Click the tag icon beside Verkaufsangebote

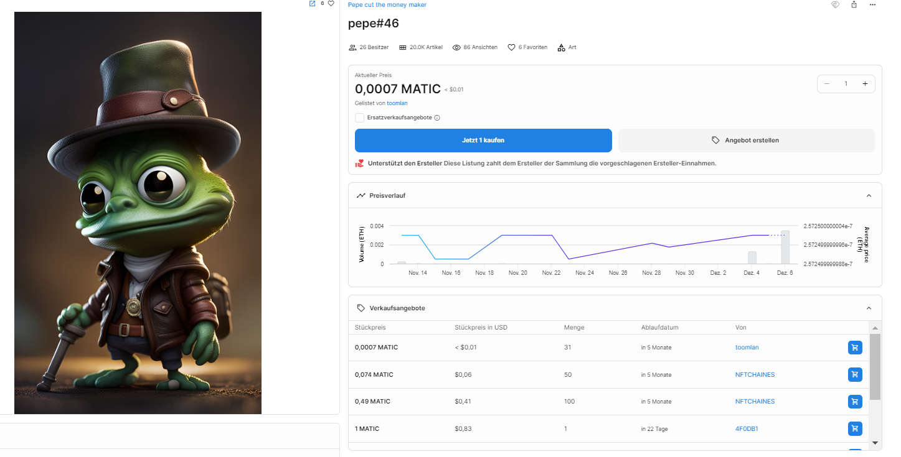tap(361, 308)
